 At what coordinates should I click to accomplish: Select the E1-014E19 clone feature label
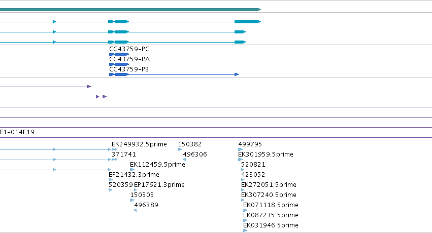click(x=17, y=132)
